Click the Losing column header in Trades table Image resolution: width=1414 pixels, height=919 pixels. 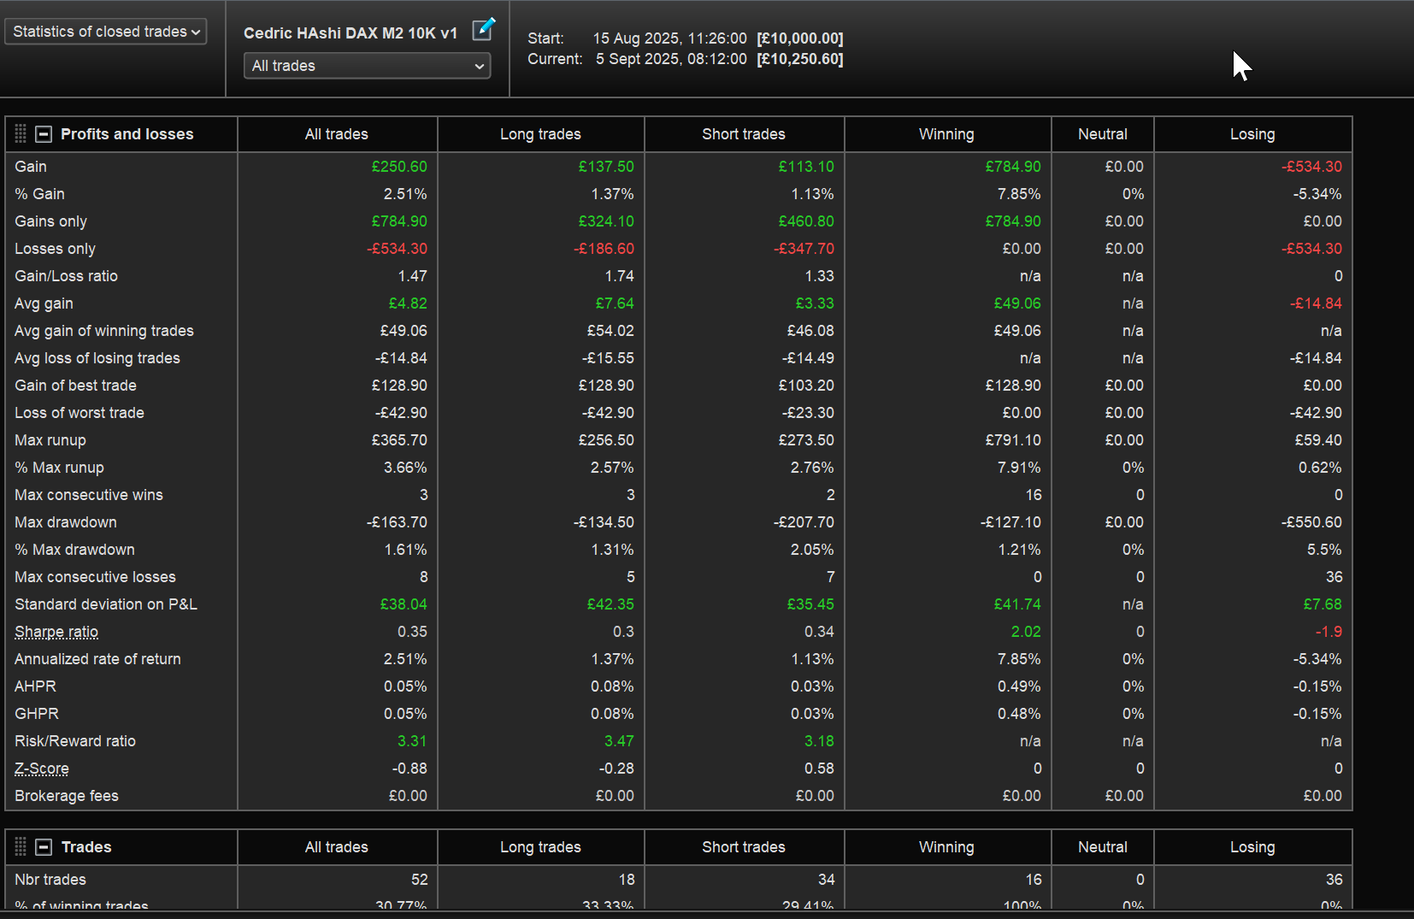[1252, 847]
